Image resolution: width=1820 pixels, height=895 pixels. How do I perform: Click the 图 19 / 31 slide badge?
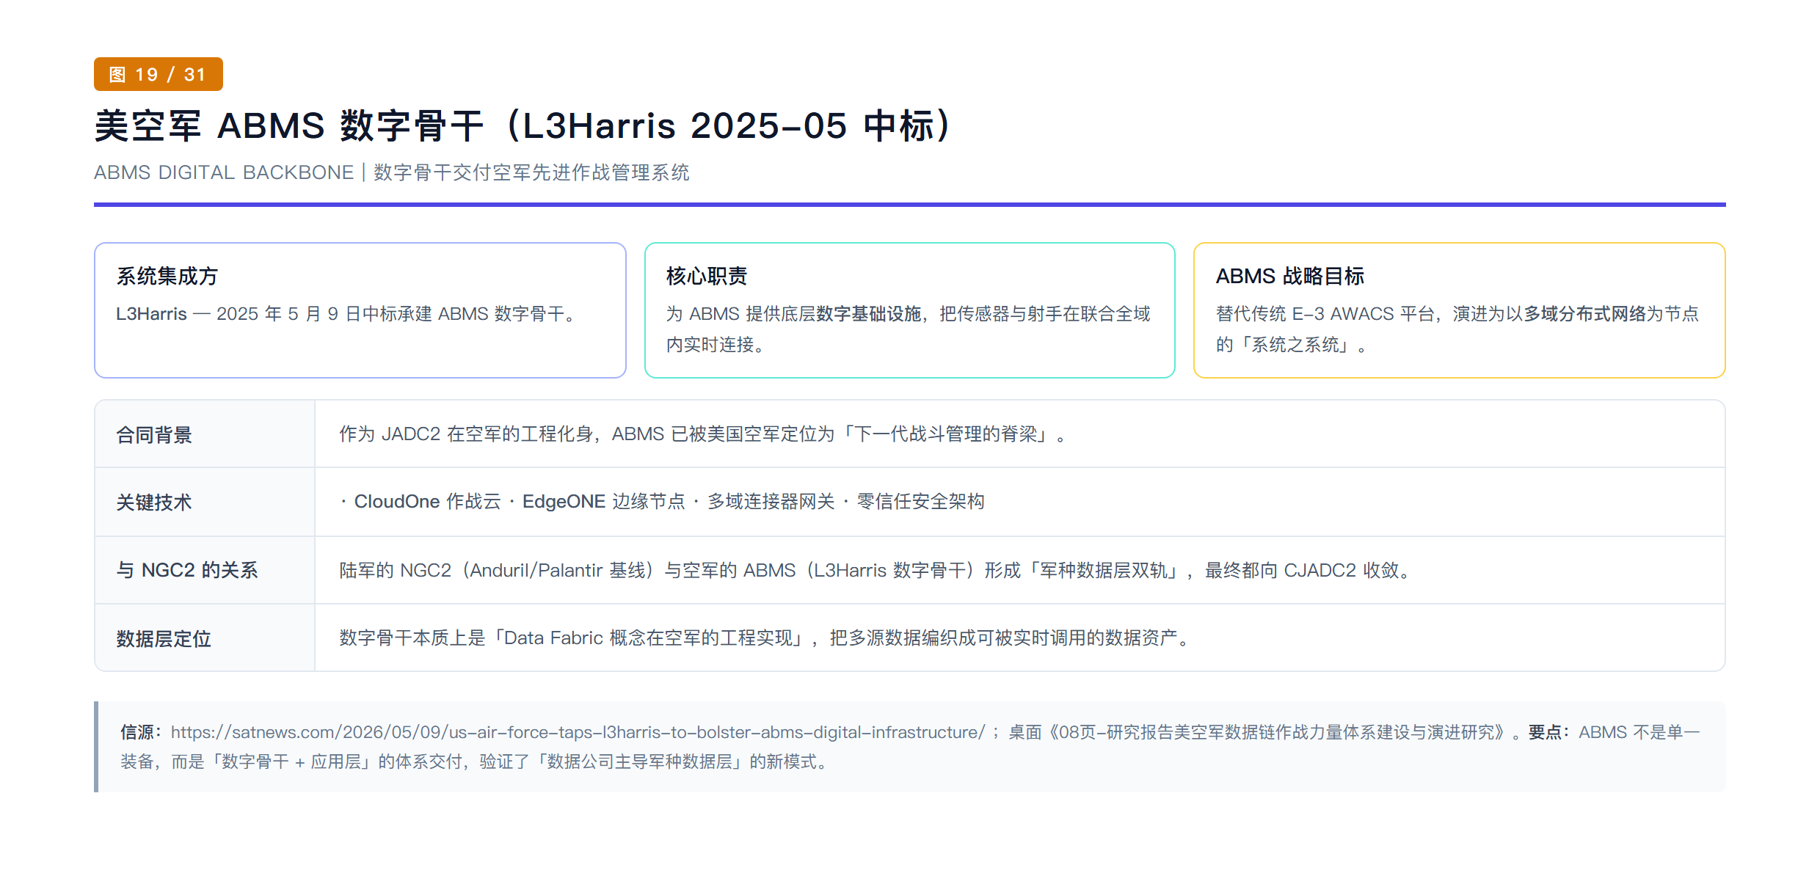pyautogui.click(x=158, y=74)
